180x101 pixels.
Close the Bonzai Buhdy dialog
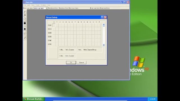[x=105, y=17]
